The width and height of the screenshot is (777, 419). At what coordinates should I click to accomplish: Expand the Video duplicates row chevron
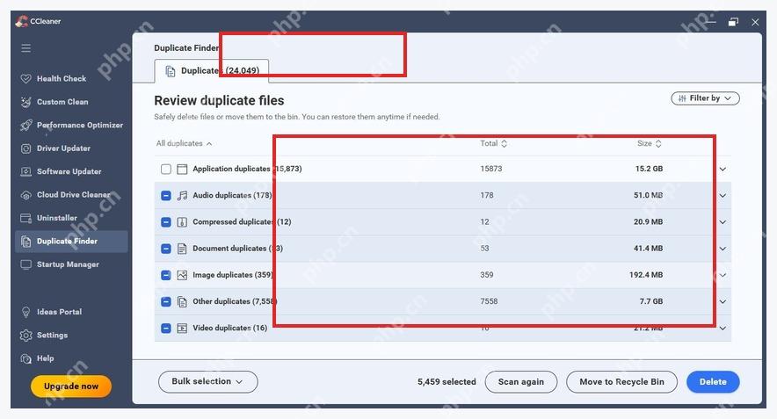[x=723, y=328]
